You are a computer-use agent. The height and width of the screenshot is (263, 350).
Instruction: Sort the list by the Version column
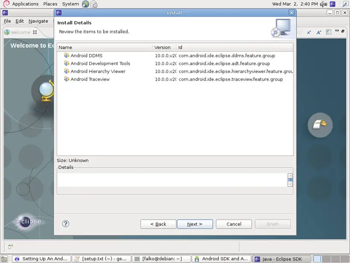[164, 47]
